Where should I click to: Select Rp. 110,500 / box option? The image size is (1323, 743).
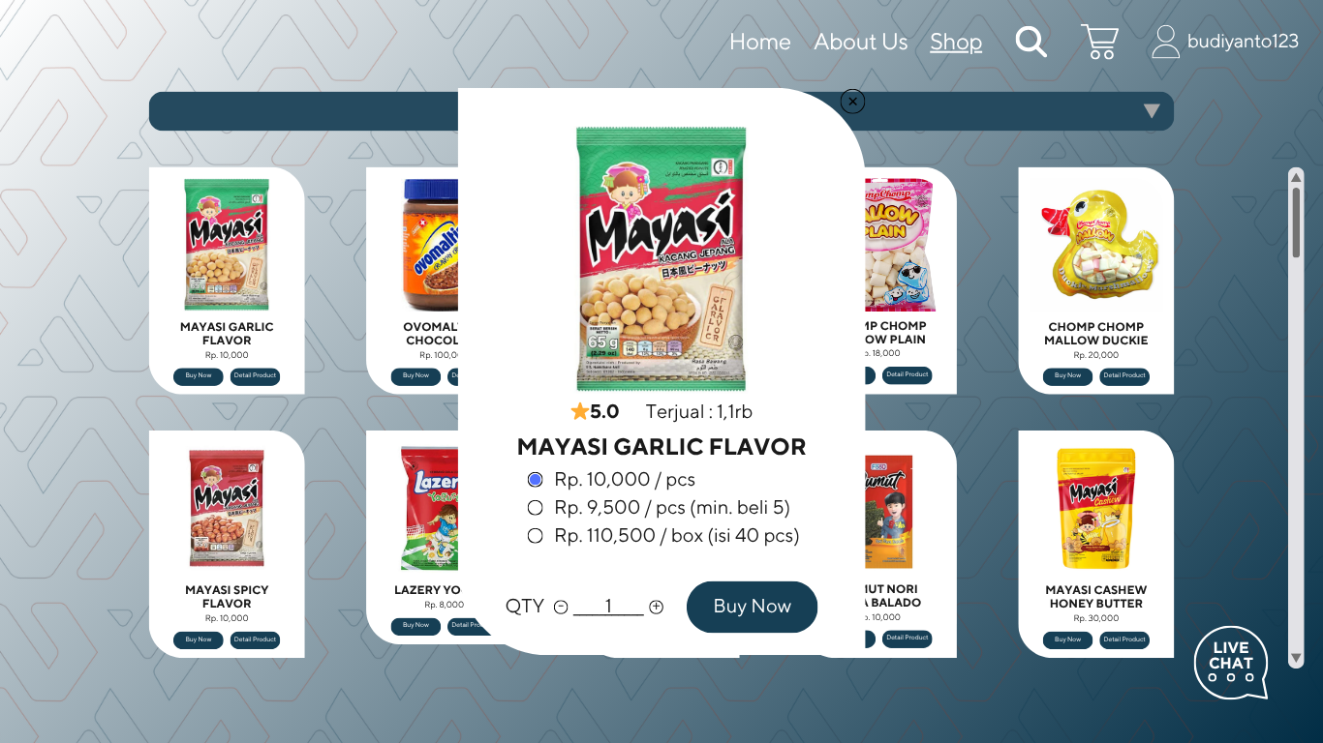535,536
